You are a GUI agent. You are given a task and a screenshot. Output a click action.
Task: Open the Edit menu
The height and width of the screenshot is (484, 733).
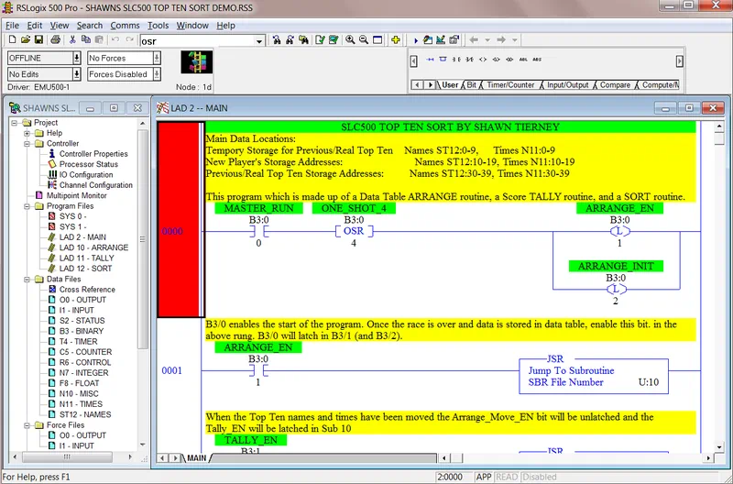pos(35,26)
